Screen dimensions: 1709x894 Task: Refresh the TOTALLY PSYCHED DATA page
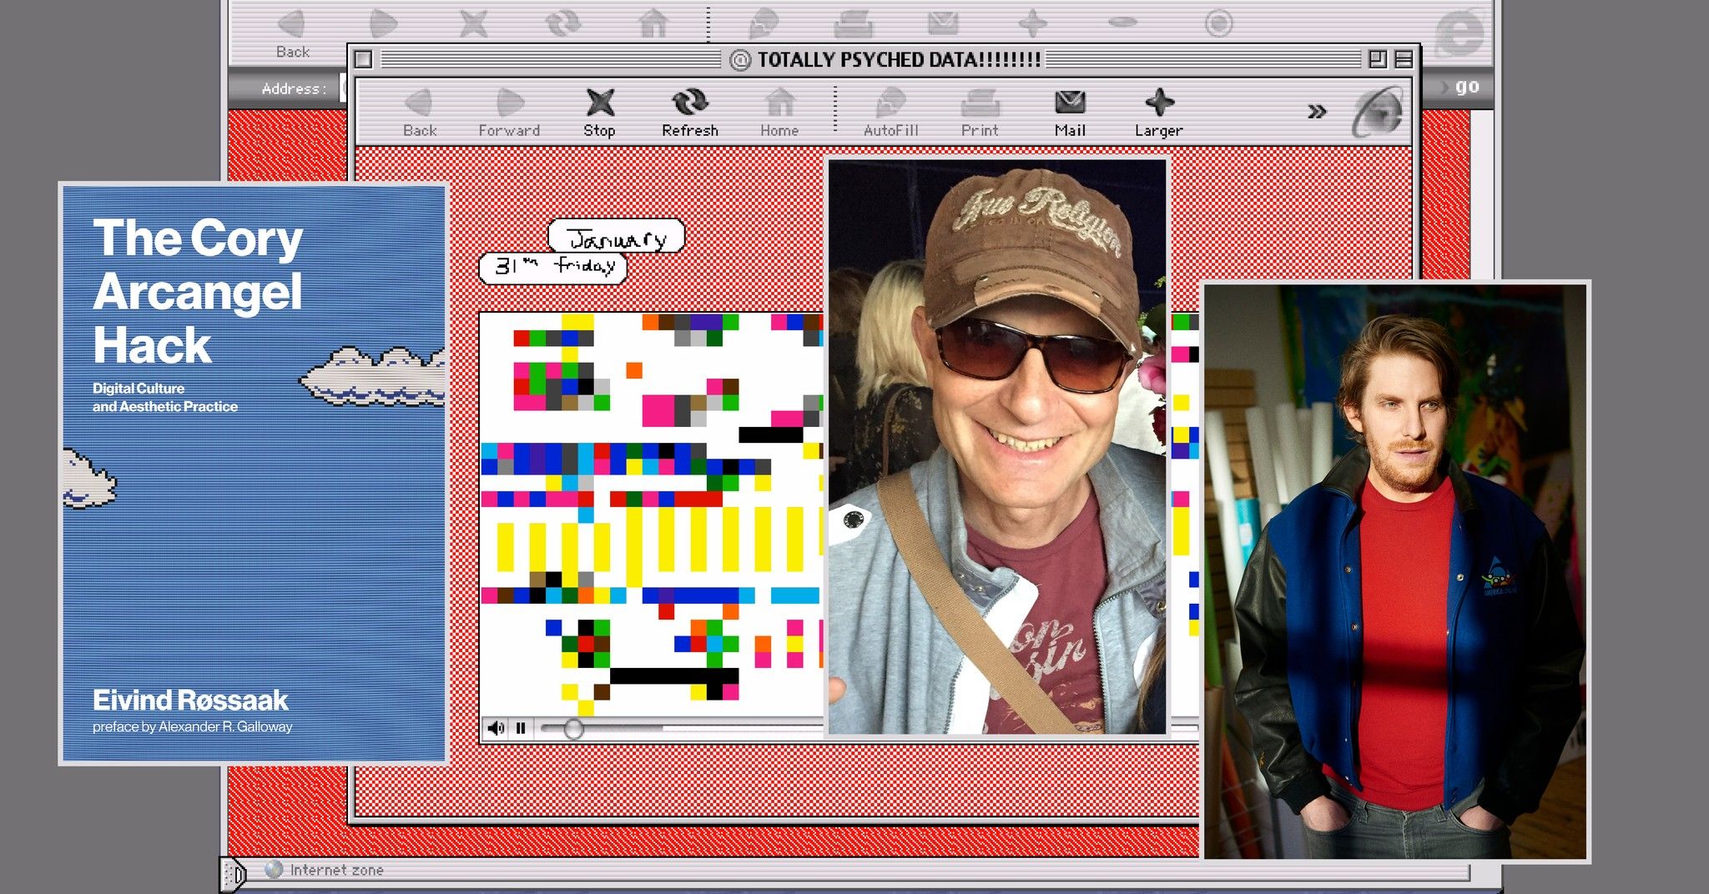pyautogui.click(x=690, y=113)
